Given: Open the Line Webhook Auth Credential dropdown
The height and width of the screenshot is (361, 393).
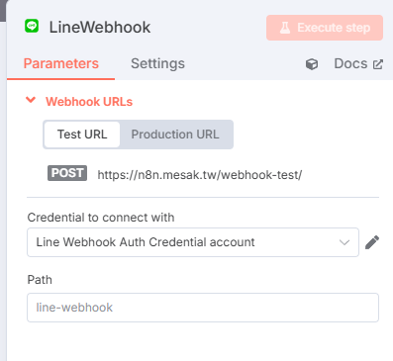Looking at the screenshot, I should (193, 242).
